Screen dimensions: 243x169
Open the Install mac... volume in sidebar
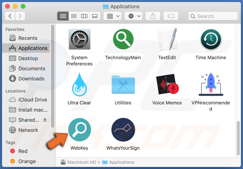pos(26,110)
